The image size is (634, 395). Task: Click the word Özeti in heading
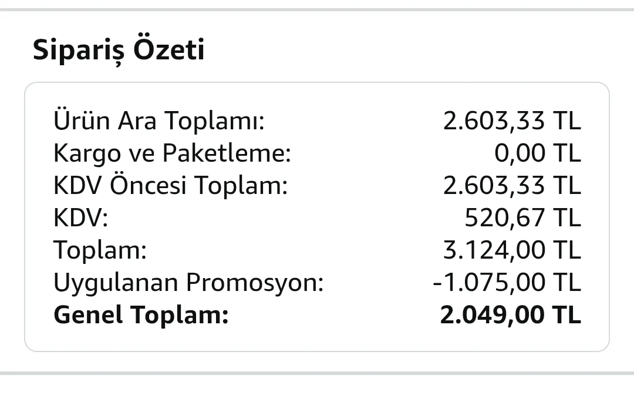[x=170, y=50]
